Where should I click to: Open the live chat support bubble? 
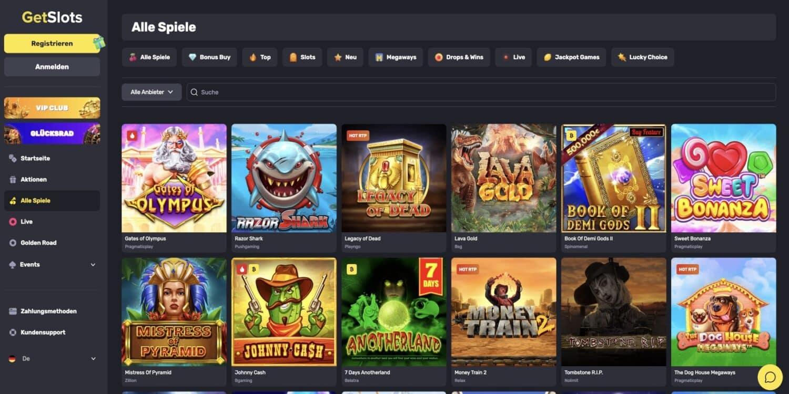pos(770,377)
